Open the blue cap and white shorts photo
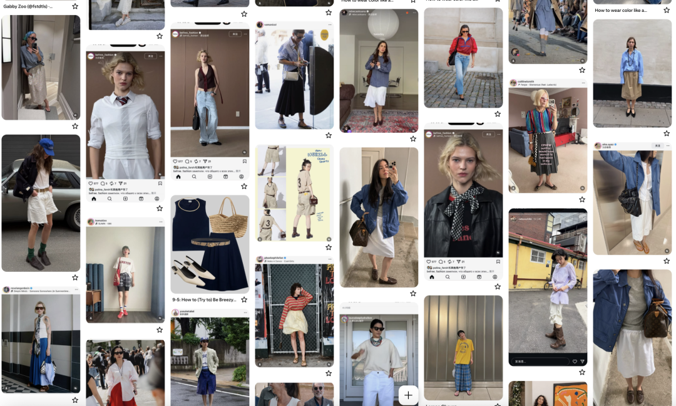The width and height of the screenshot is (676, 406). coord(41,203)
